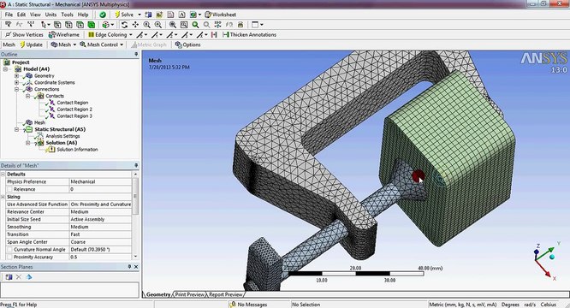Click the New Section Plane icon

(x=9, y=277)
